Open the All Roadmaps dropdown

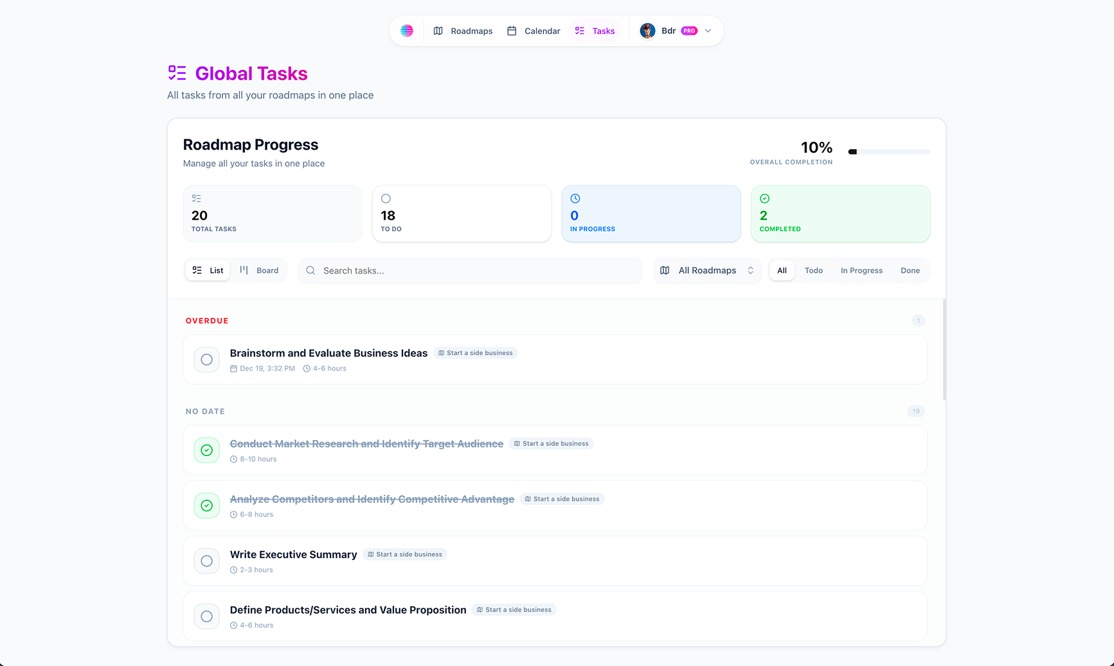(707, 270)
